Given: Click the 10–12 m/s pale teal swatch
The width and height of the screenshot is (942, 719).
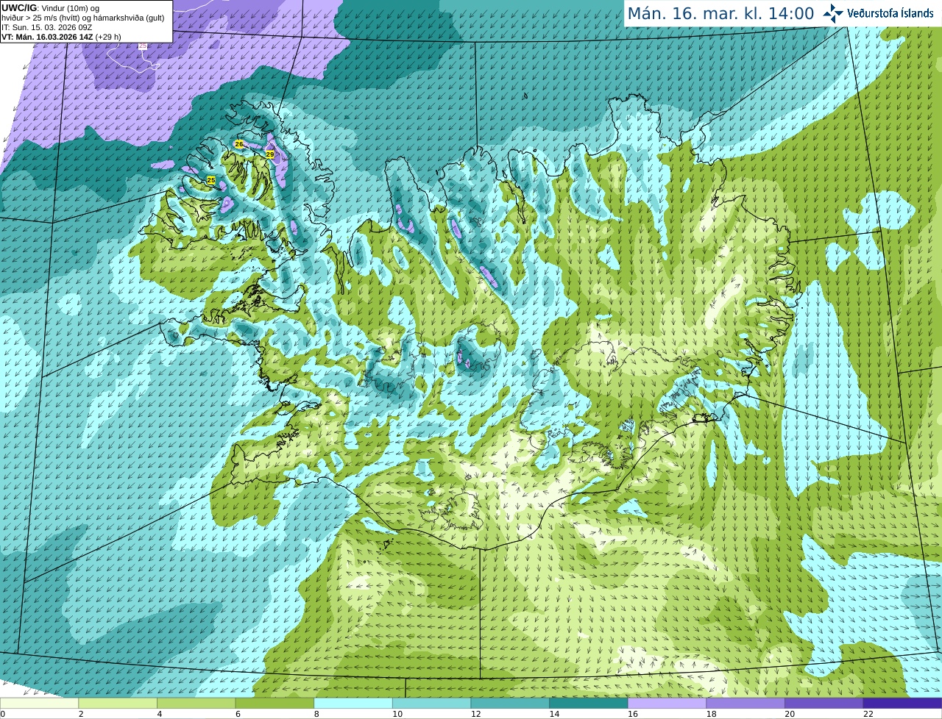Looking at the screenshot, I should coord(431,703).
